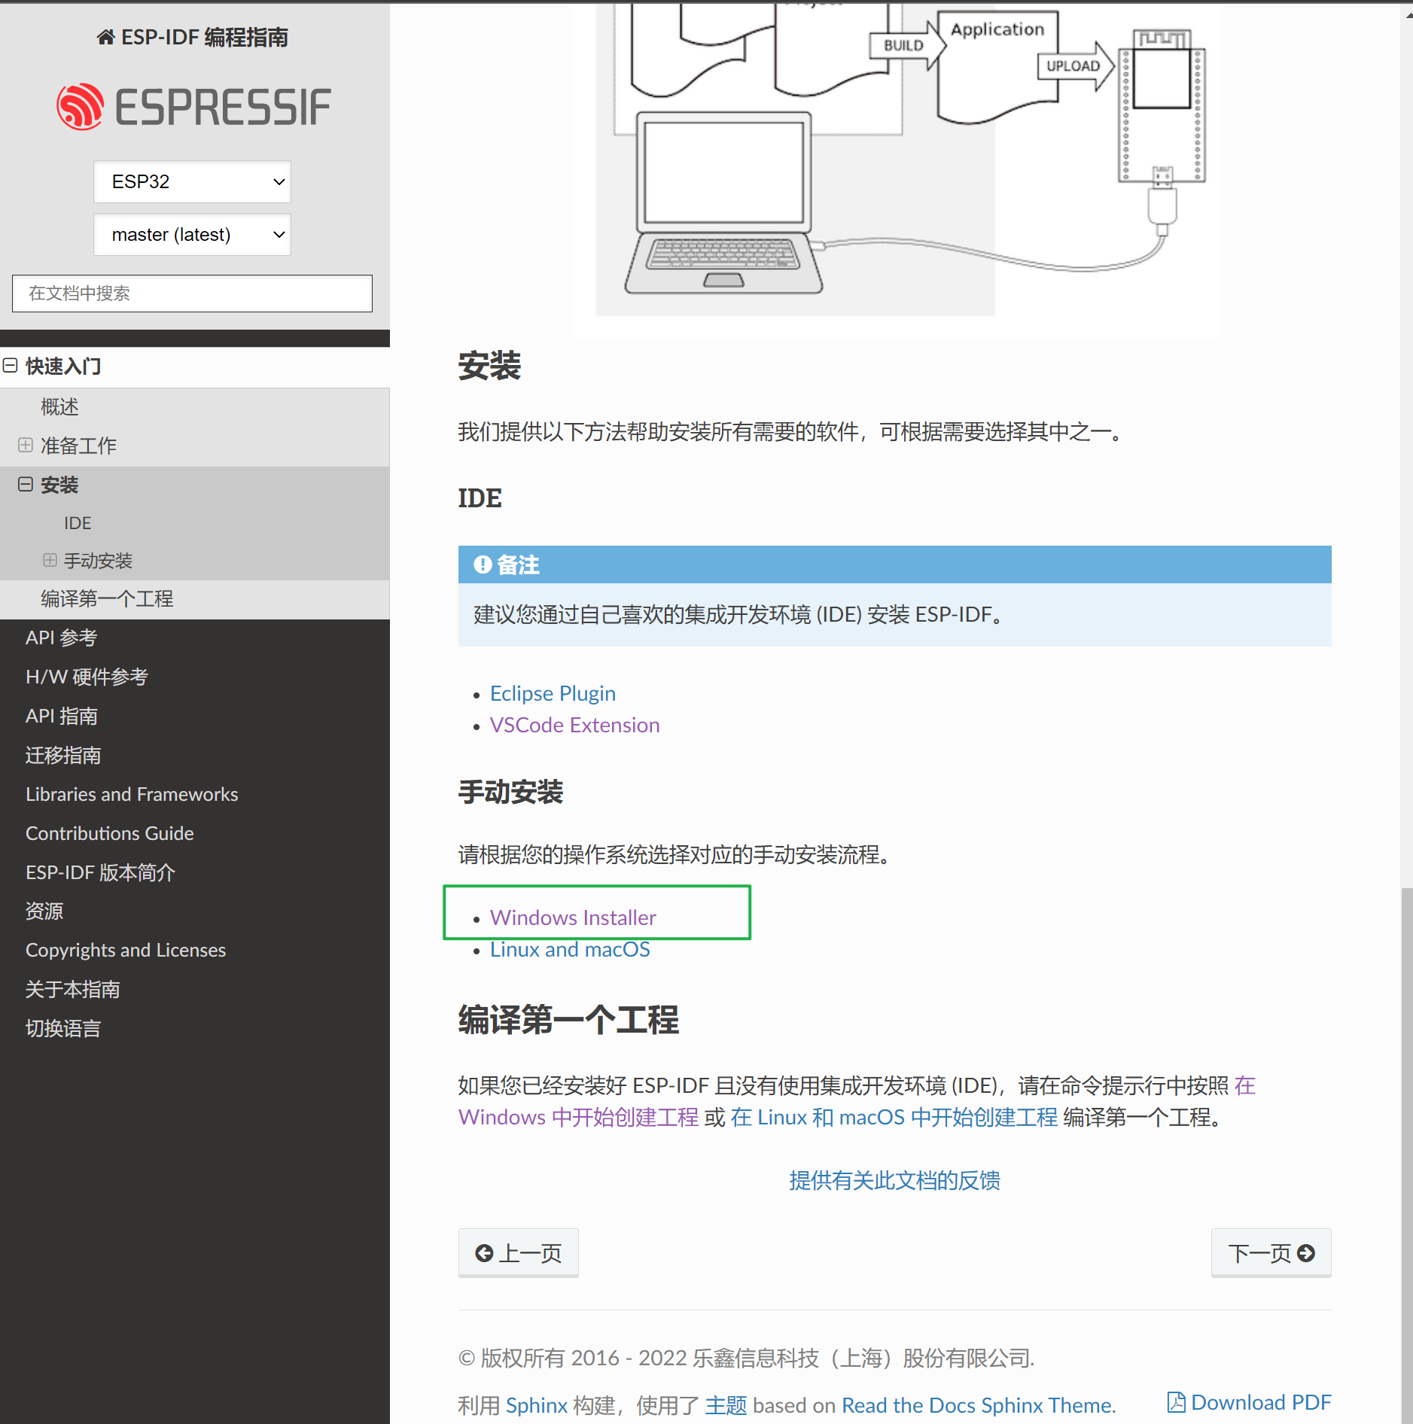Open API 参考 from the sidebar
The width and height of the screenshot is (1413, 1424).
tap(62, 637)
